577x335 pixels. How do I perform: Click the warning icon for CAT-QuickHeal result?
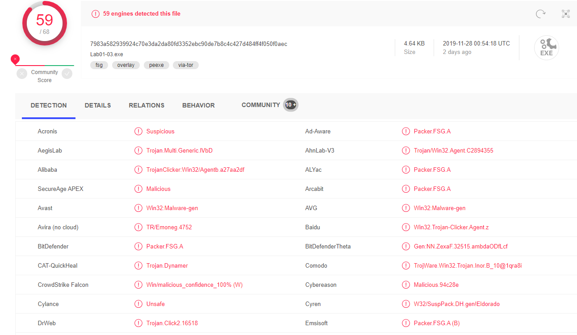click(138, 265)
